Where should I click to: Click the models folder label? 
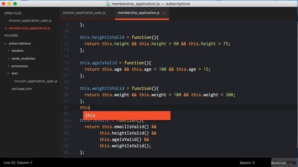(x=18, y=51)
